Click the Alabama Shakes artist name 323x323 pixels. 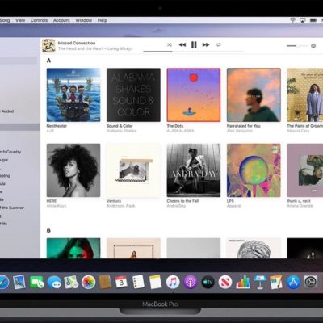[122, 131]
